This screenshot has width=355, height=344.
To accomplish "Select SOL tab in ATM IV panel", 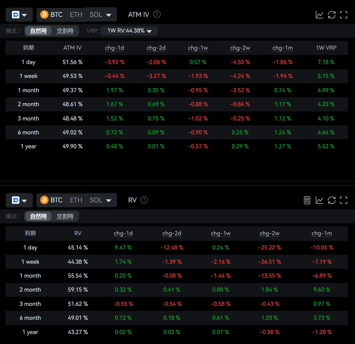I will [96, 15].
